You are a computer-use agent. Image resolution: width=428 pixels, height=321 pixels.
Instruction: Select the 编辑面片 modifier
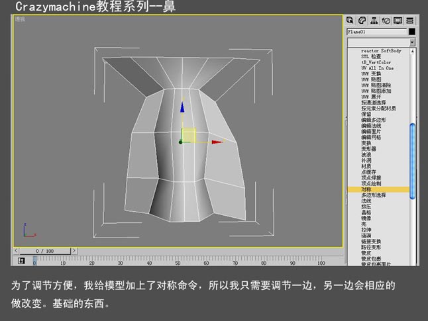[x=371, y=131]
